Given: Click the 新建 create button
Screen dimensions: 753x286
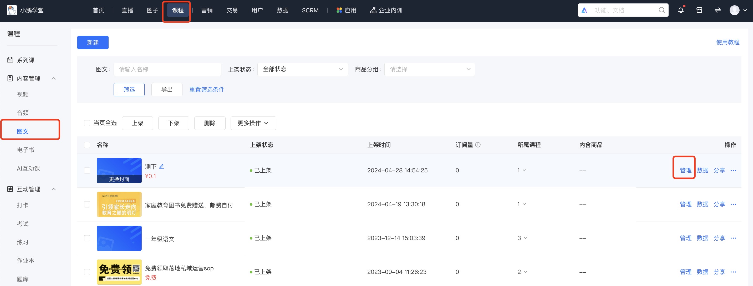Looking at the screenshot, I should click(x=93, y=42).
